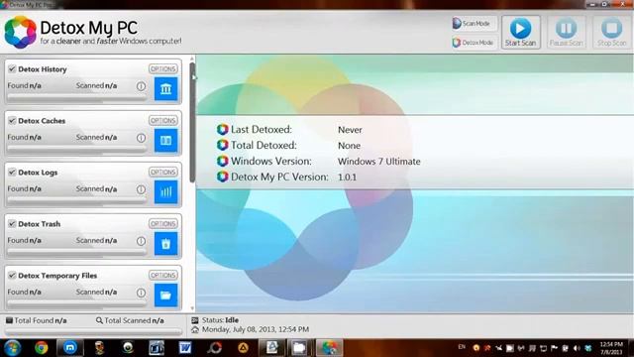Click the date Monday, July 08, 2013 text

tap(256, 329)
